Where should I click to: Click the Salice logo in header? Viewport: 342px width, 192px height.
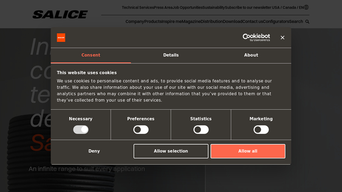(x=60, y=15)
